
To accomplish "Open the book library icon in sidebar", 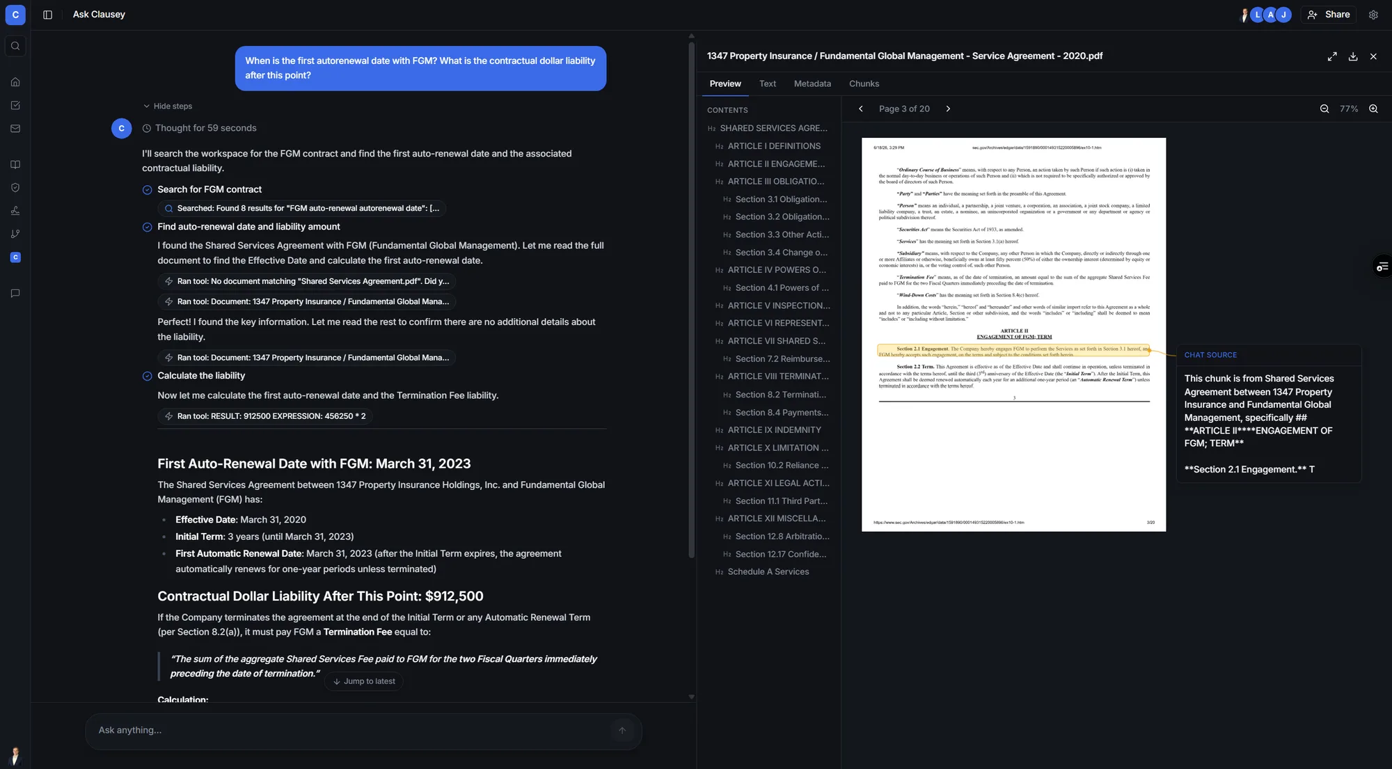I will (x=15, y=165).
